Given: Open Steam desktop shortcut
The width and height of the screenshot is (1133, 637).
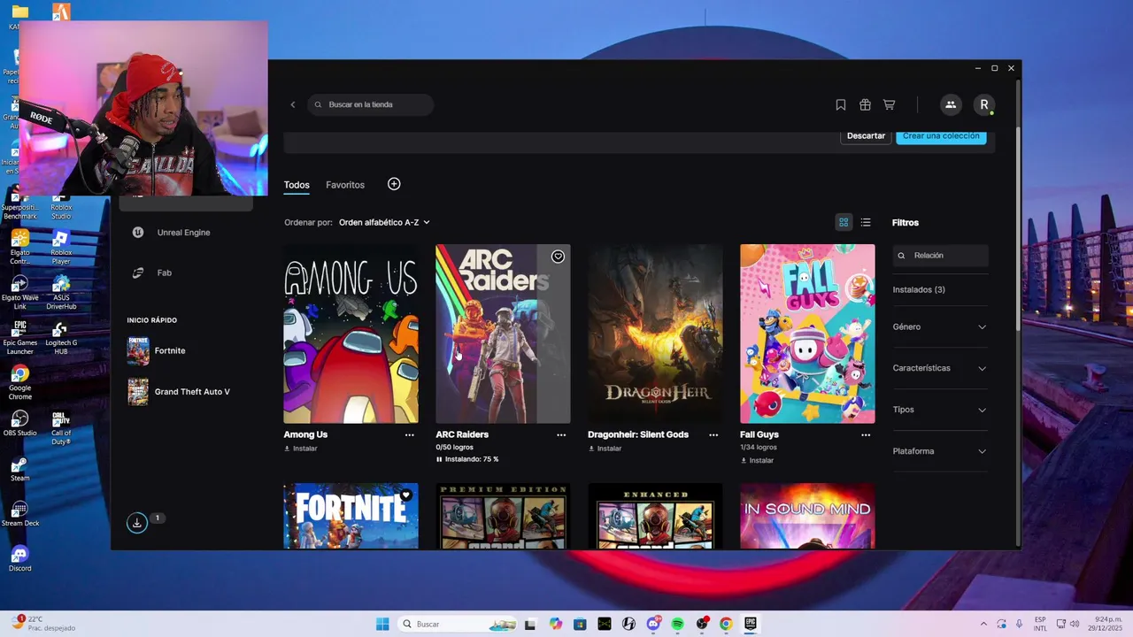Looking at the screenshot, I should point(19,468).
